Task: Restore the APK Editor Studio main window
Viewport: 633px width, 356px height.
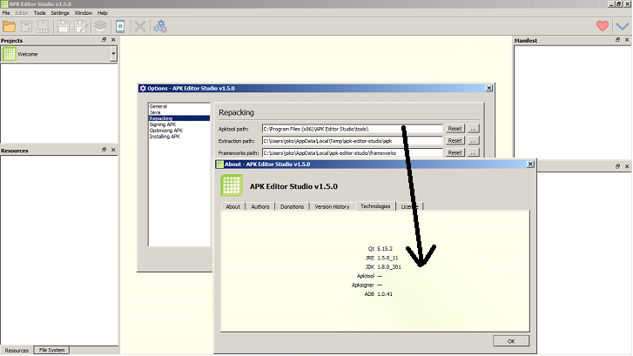Action: point(618,4)
